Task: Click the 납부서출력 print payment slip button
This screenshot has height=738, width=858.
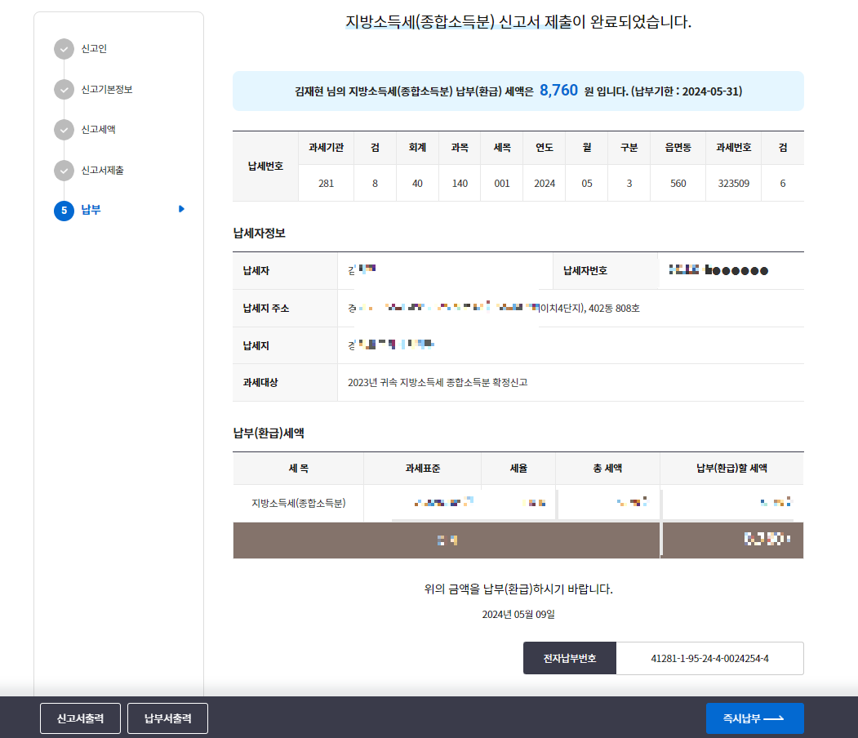Action: (167, 718)
